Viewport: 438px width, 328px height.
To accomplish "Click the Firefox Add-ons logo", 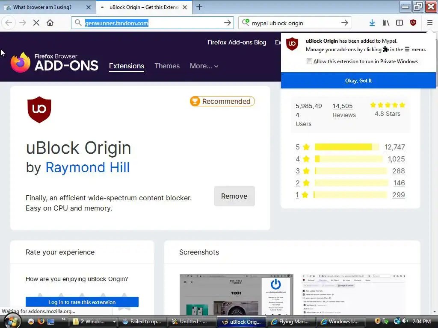I will [54, 62].
